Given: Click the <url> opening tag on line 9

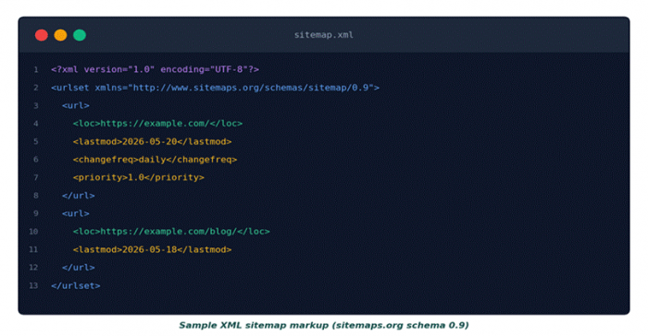Looking at the screenshot, I should coord(76,213).
